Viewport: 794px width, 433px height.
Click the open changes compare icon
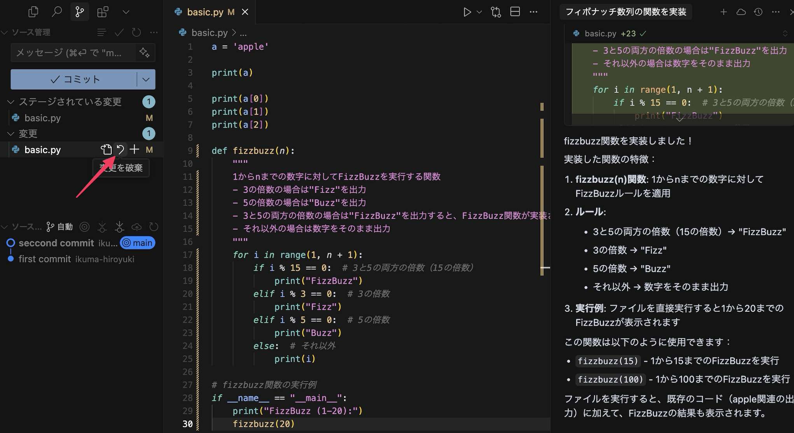point(496,12)
